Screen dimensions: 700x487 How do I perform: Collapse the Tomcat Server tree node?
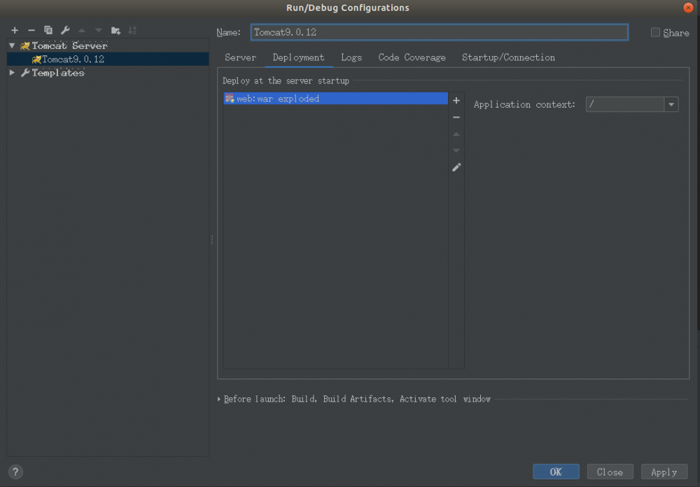[11, 45]
